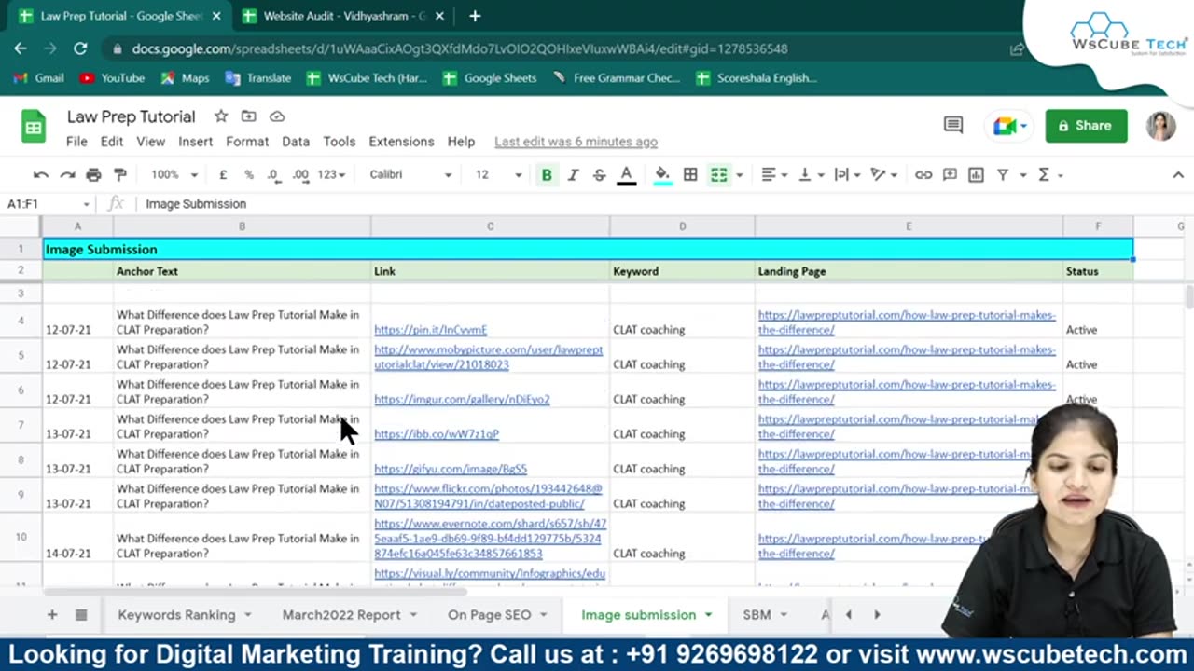Insert link using chain icon
Screen dimensions: 1194x671
click(923, 174)
